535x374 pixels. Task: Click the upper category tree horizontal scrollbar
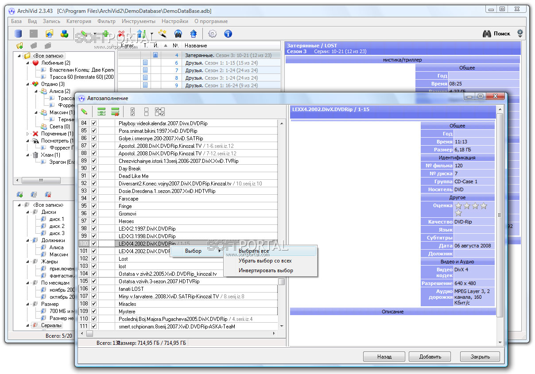[65, 180]
